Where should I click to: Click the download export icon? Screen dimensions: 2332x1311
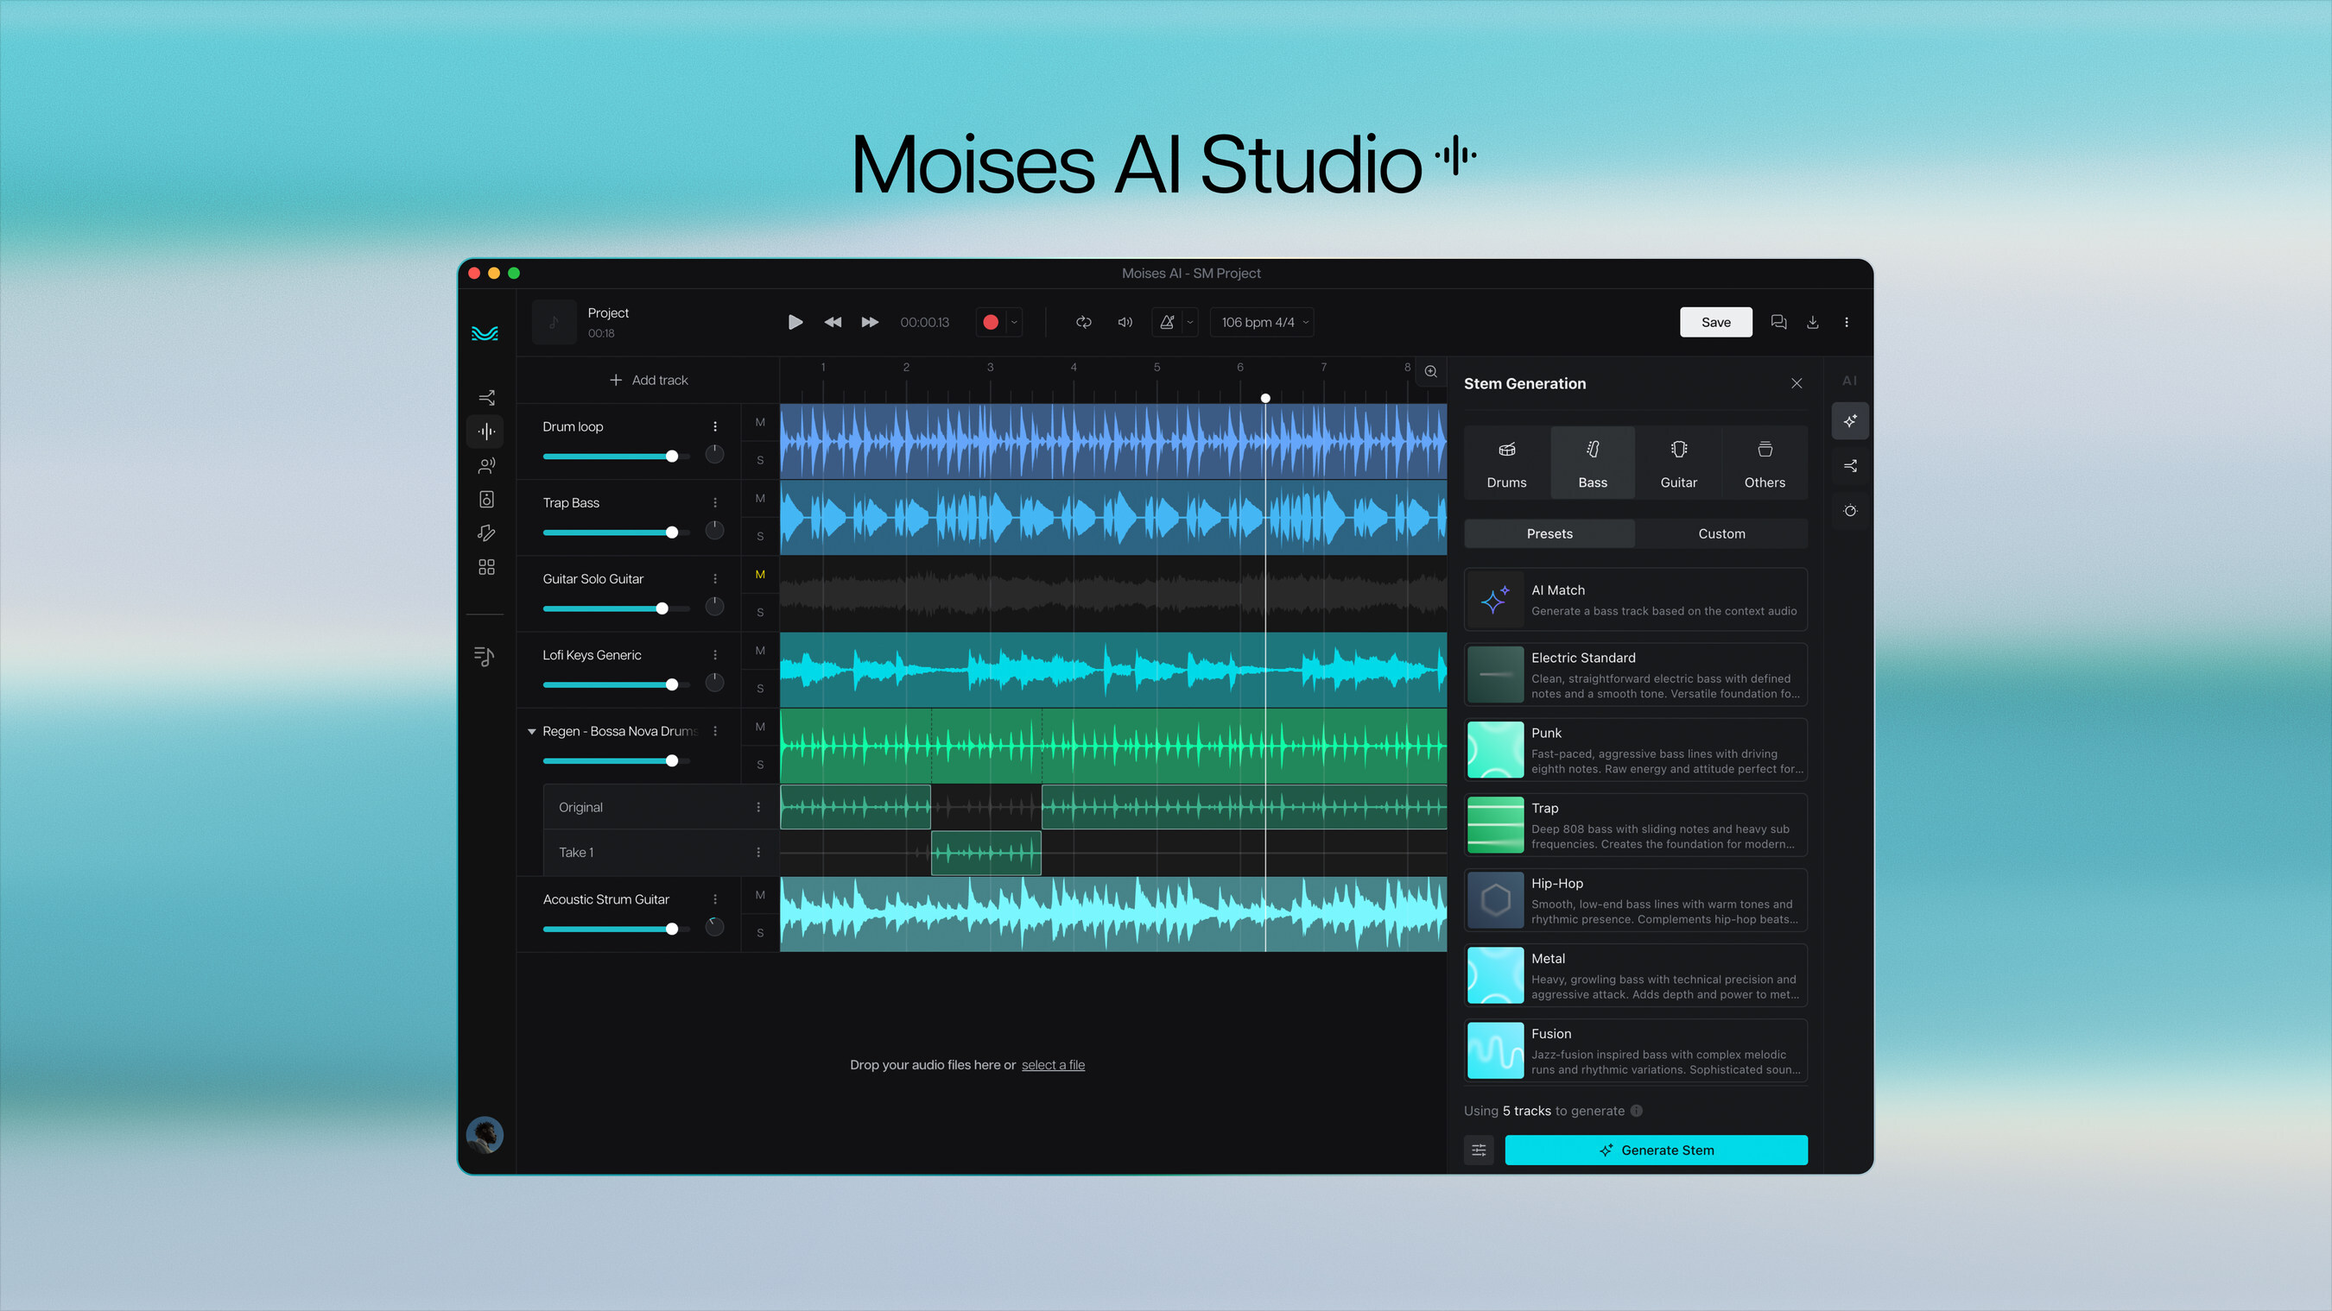(1812, 322)
